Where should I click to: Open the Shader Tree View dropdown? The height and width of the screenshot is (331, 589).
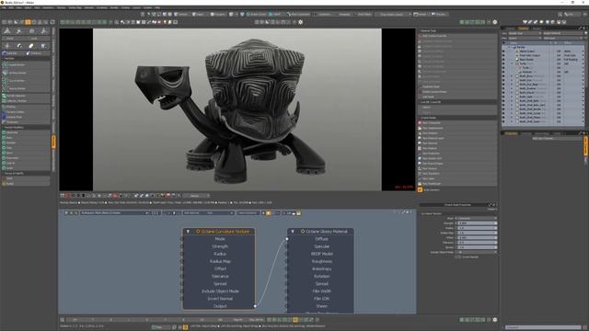(525, 33)
